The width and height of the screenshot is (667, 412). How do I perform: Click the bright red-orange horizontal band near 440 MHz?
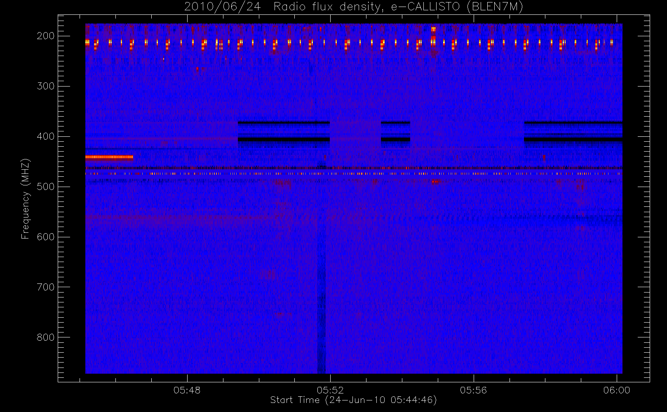pos(109,157)
